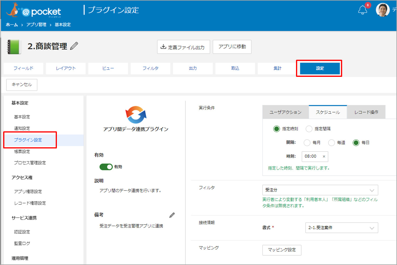Screen dimensions: 397x265
Task: Go to ホーム breadcrumb link
Action: click(x=12, y=25)
